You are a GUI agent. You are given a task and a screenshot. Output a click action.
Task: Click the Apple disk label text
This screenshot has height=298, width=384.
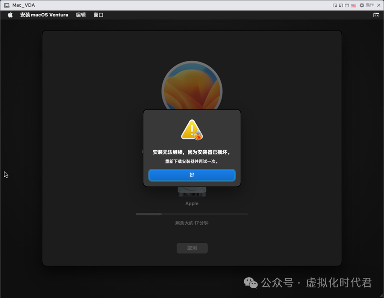[x=192, y=203]
